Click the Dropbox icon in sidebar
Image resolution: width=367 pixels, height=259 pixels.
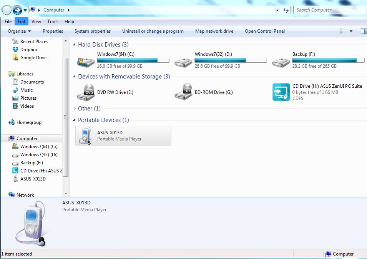click(x=15, y=50)
